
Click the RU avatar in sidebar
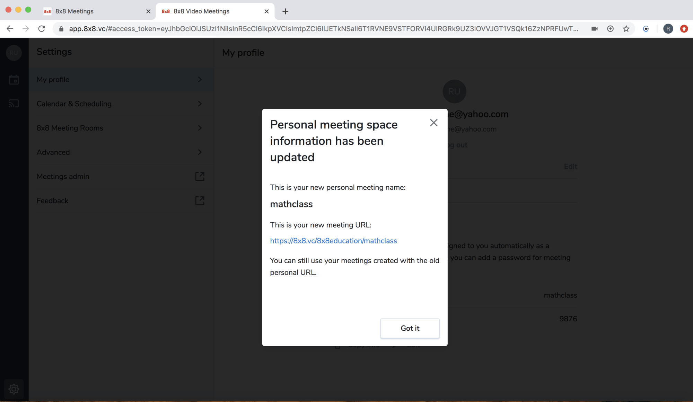14,53
